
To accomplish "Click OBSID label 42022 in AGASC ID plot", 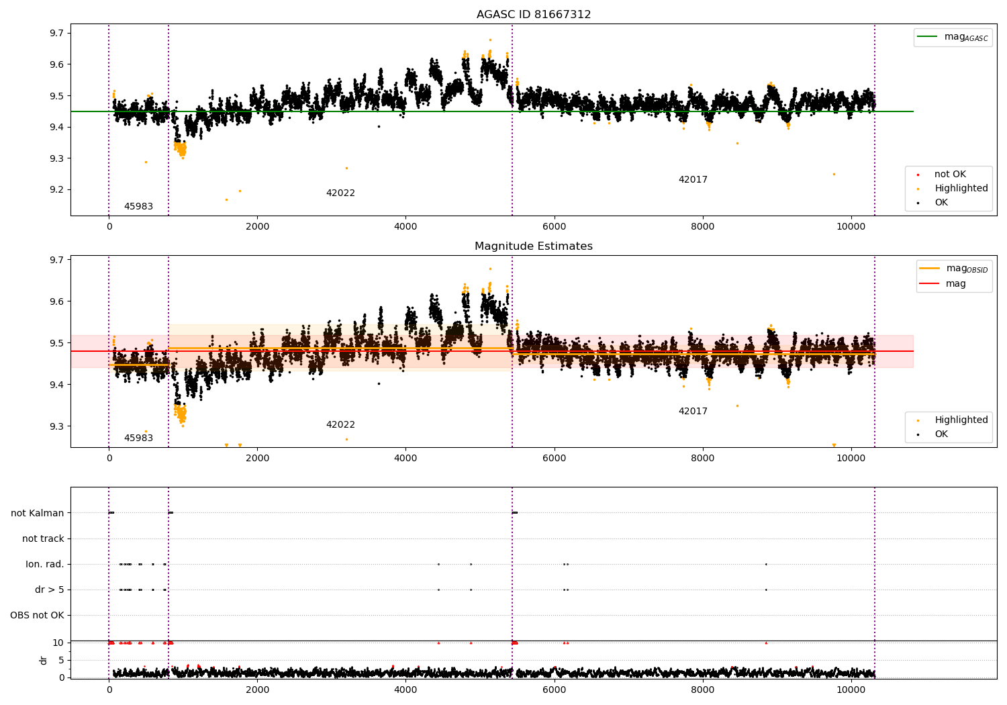I will click(340, 193).
